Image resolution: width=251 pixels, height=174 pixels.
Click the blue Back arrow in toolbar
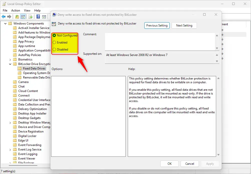(x=4, y=16)
